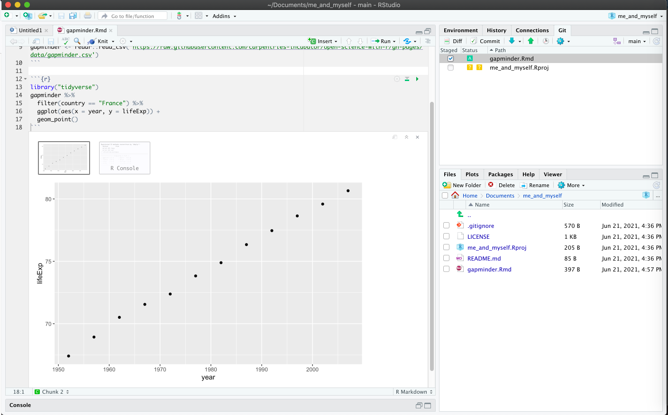Switch to the Packages tab
The image size is (668, 415).
500,174
